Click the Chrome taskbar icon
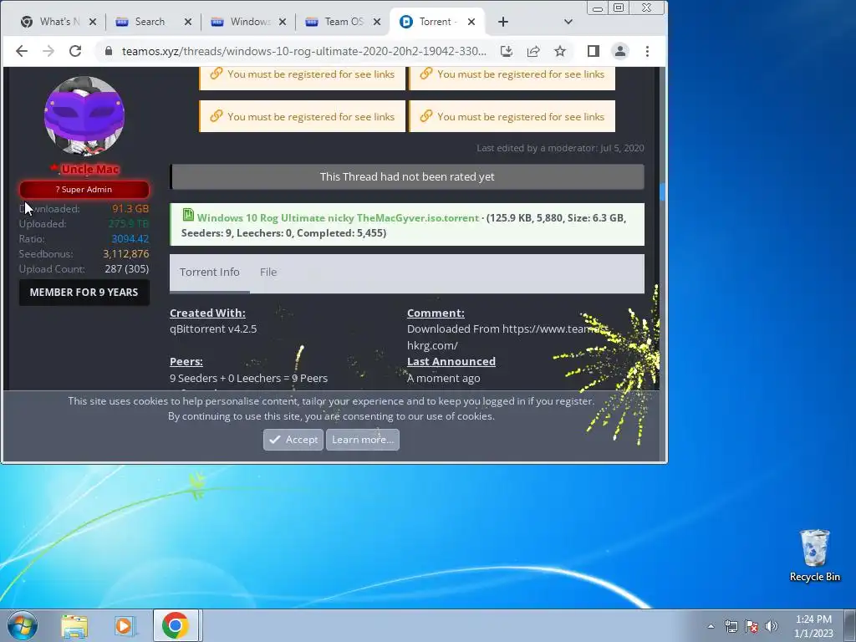This screenshot has height=642, width=856. click(x=176, y=625)
